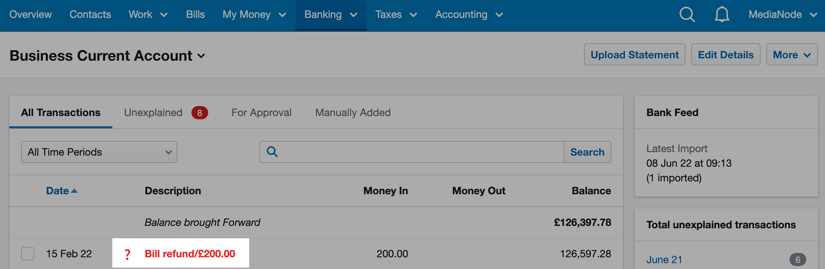Click the red question mark icon beside Bill refund
The width and height of the screenshot is (825, 269).
(127, 254)
